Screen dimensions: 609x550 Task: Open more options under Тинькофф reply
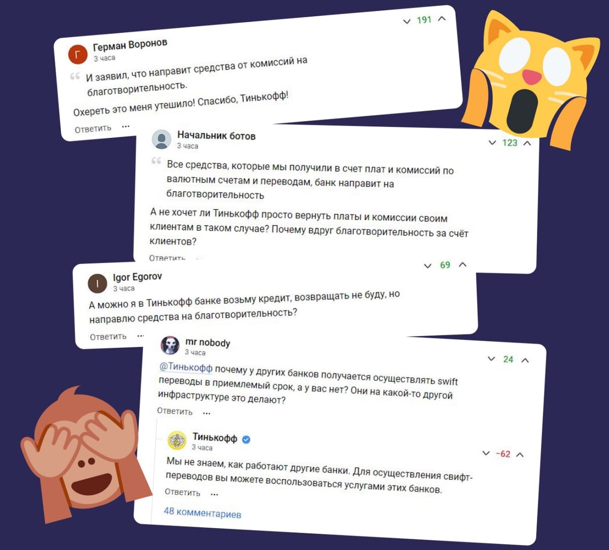click(x=214, y=493)
